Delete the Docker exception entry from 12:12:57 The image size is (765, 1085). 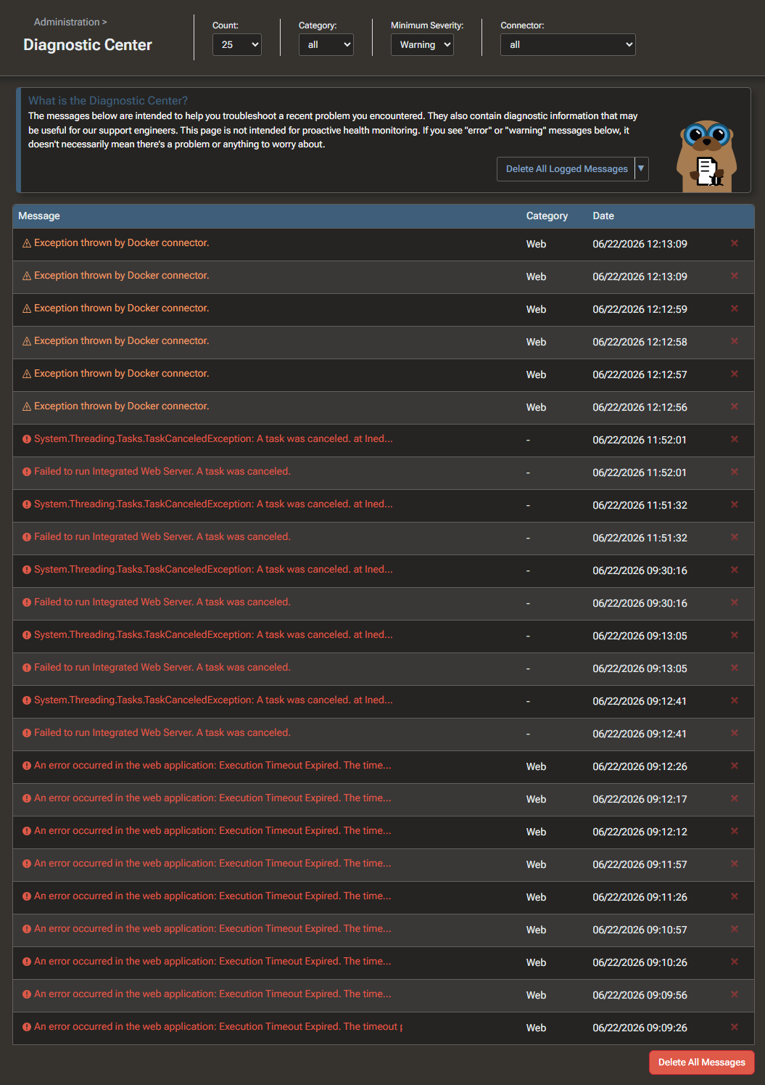(735, 374)
